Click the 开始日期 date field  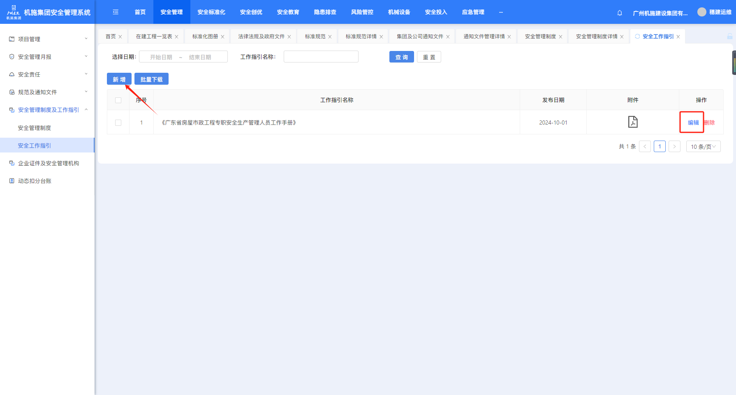[x=161, y=57]
